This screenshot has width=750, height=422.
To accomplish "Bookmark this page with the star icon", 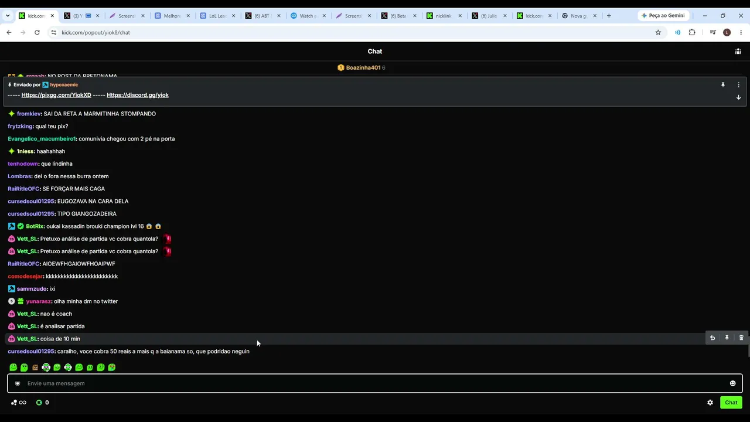I will point(658,33).
